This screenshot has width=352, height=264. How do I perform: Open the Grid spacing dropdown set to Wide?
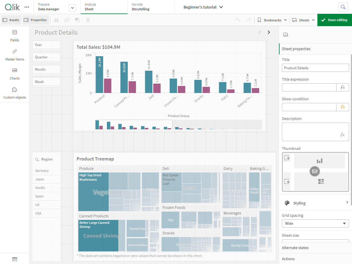click(x=315, y=224)
